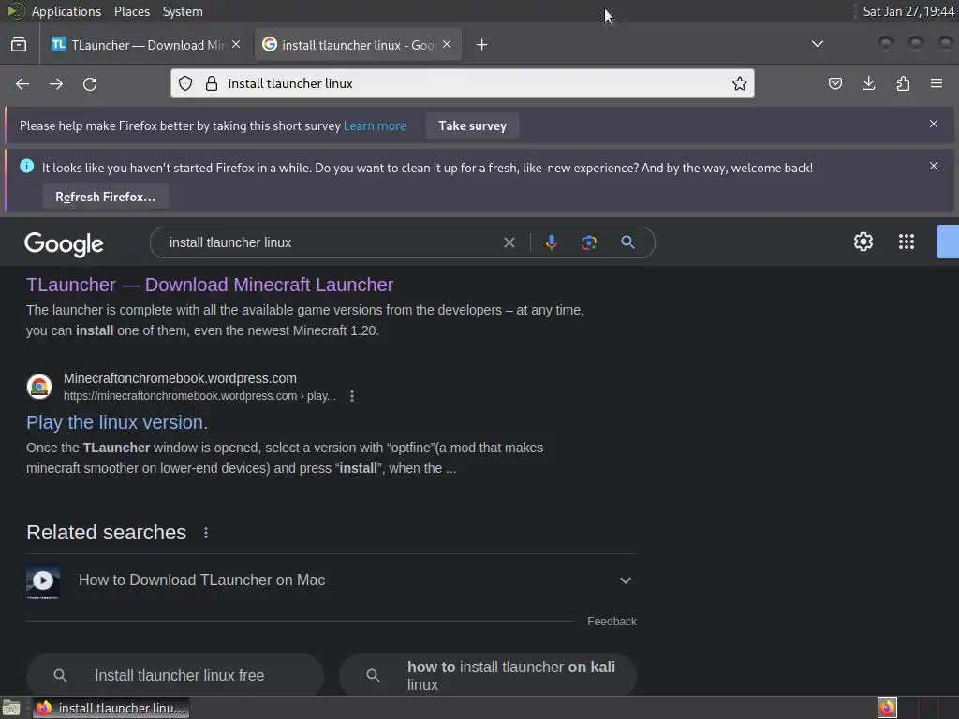The height and width of the screenshot is (719, 959).
Task: Open Google quick settings gear
Action: 863,242
